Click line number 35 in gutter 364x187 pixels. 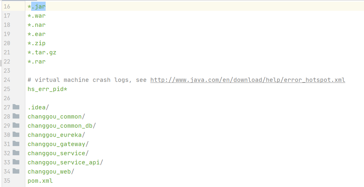point(7,181)
